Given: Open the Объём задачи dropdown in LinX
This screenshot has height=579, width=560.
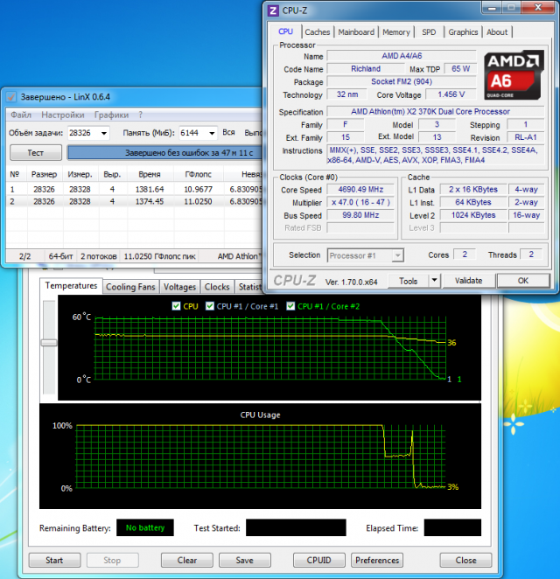Looking at the screenshot, I should click(x=104, y=133).
